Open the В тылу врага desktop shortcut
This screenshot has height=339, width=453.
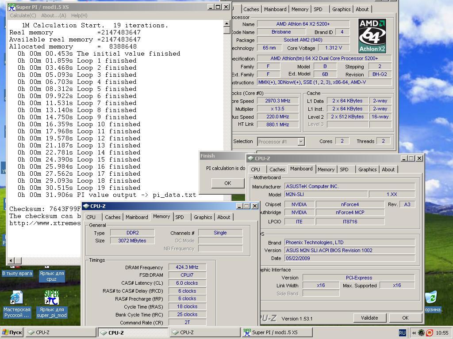[17, 273]
